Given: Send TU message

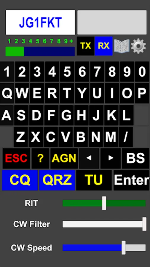Looking at the screenshot, I should tap(94, 180).
